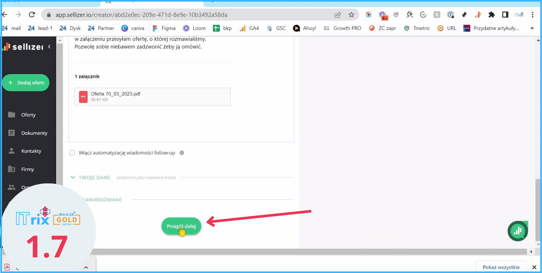Image resolution: width=542 pixels, height=273 pixels.
Task: Click the Kontakty person icon
Action: point(11,151)
